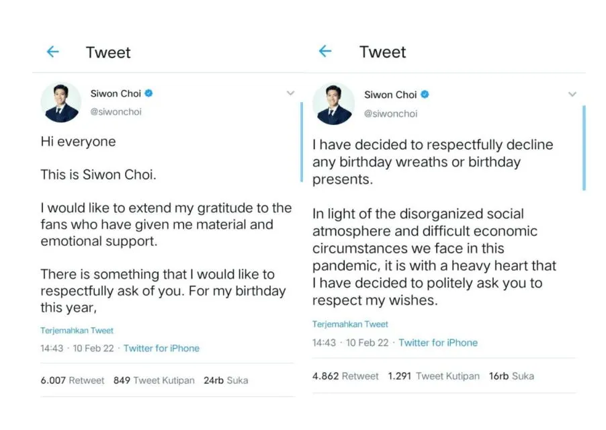Image resolution: width=606 pixels, height=430 pixels.
Task: View 4.862 Retweet list
Action: (x=345, y=376)
